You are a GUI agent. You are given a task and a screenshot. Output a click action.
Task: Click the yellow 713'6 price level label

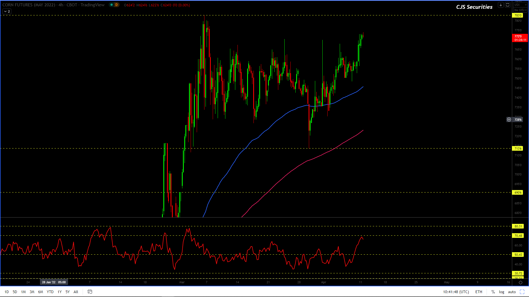518,148
